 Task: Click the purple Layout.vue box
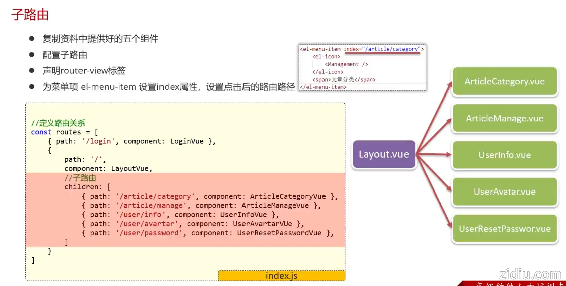coord(383,154)
